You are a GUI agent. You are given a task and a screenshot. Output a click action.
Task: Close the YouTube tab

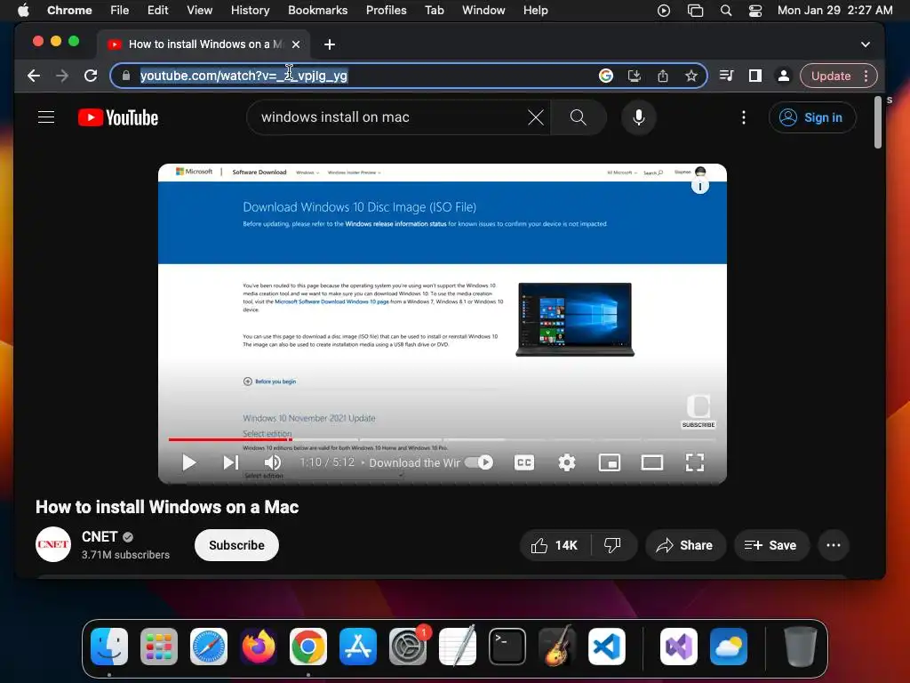(296, 44)
